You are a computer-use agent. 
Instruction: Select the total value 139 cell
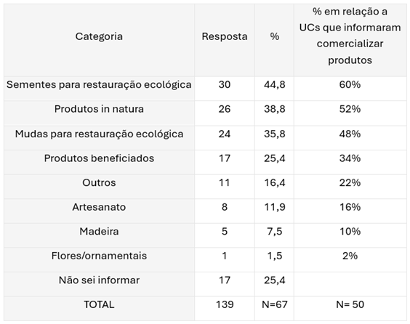pos(225,309)
